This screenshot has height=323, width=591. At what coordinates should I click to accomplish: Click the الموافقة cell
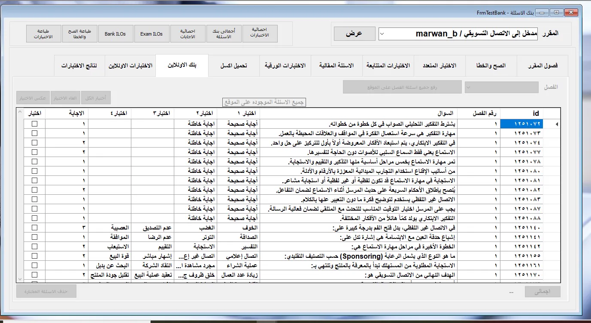110,237
